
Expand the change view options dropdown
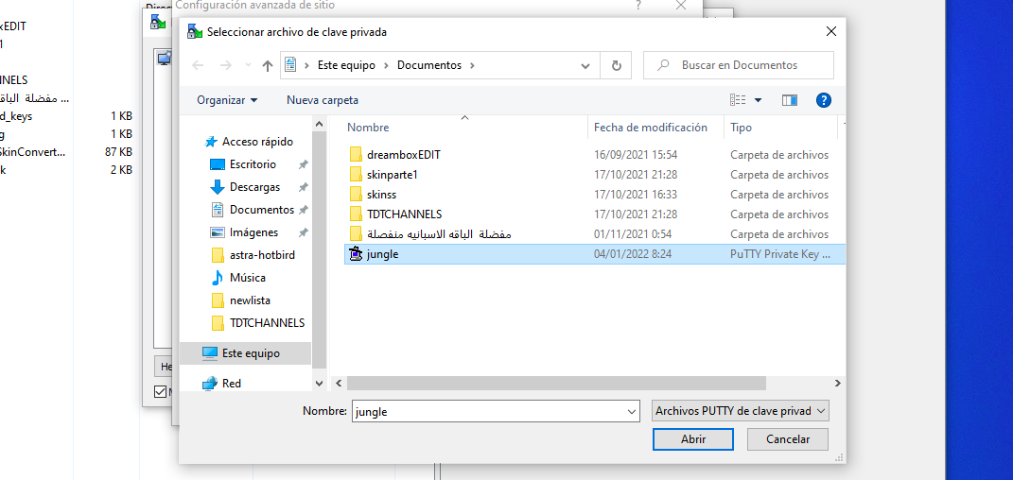[758, 100]
